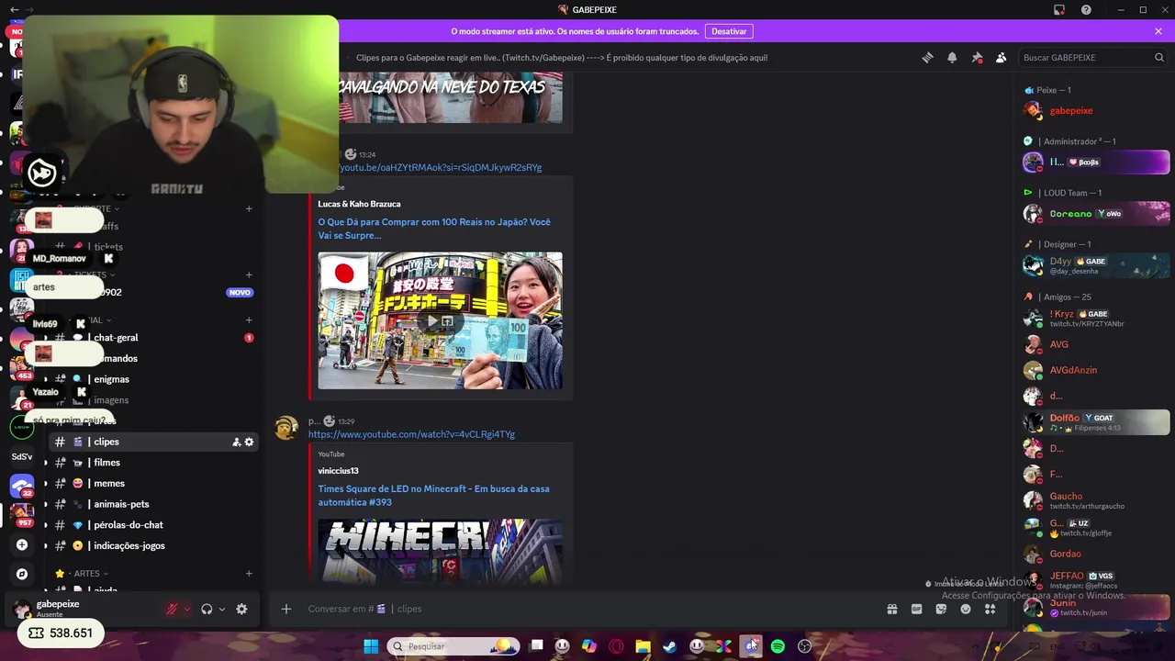Open the chat-geral channel

point(151,338)
